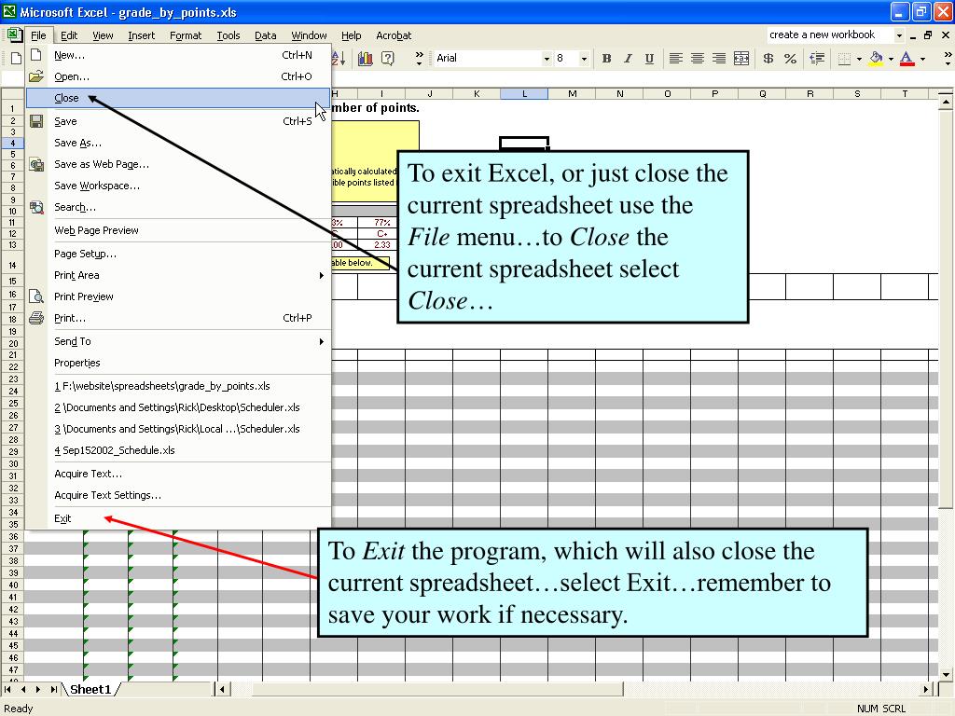The width and height of the screenshot is (955, 716).
Task: Click the Borders toolbar icon
Action: pyautogui.click(x=844, y=59)
